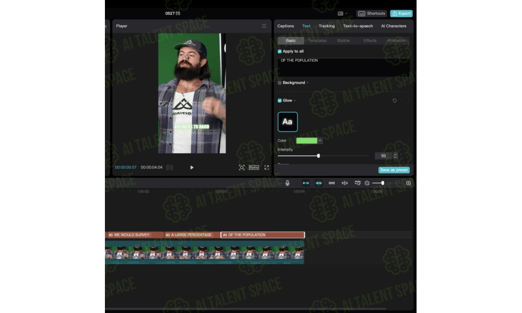Expand the Background section arrow

[307, 83]
